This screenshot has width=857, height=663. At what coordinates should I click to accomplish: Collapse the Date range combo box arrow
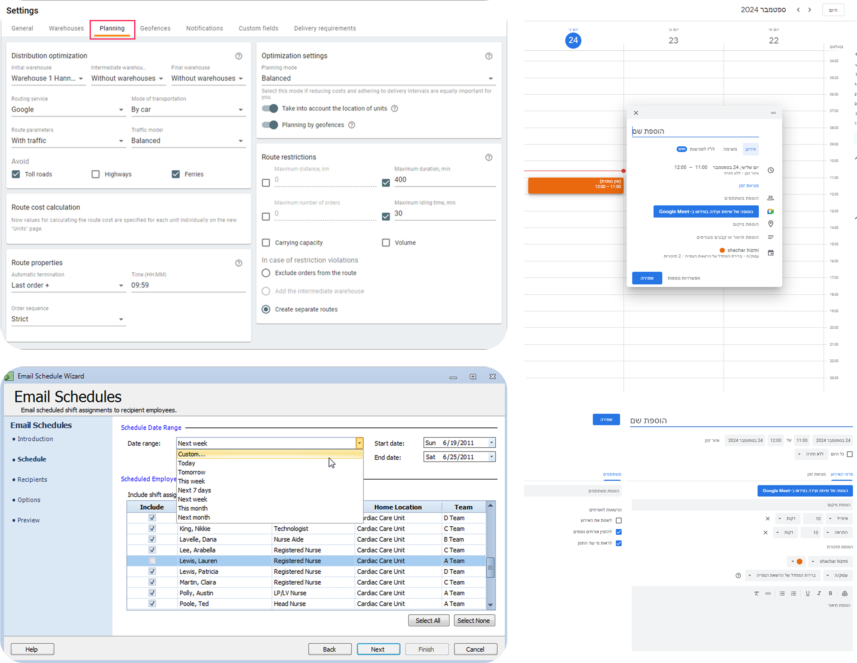pos(359,443)
